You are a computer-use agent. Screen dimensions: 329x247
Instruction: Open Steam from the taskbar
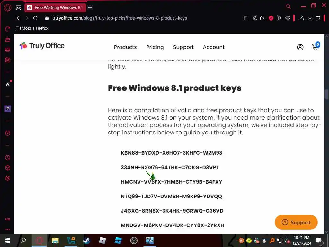tap(86, 241)
